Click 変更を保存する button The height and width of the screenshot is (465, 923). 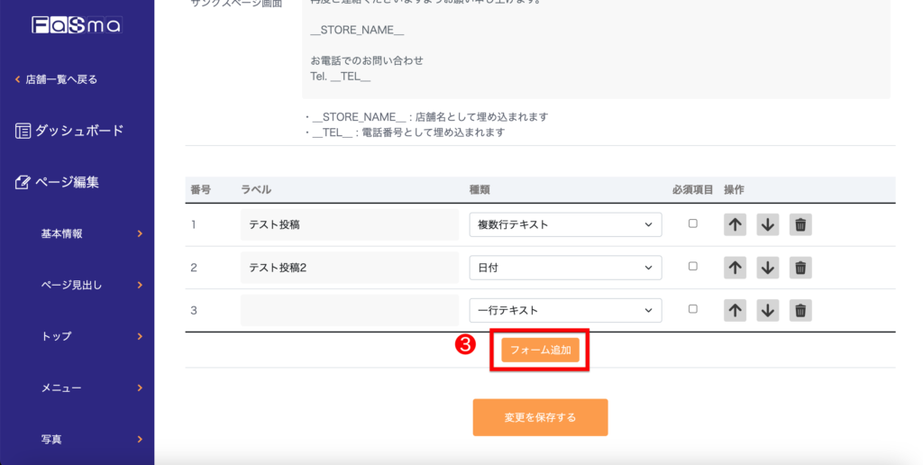540,417
